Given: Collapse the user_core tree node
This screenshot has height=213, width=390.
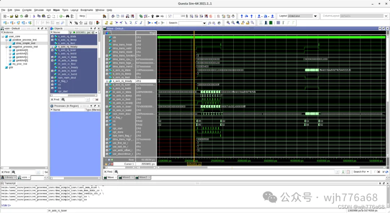Looking at the screenshot, I should pyautogui.click(x=3, y=36).
